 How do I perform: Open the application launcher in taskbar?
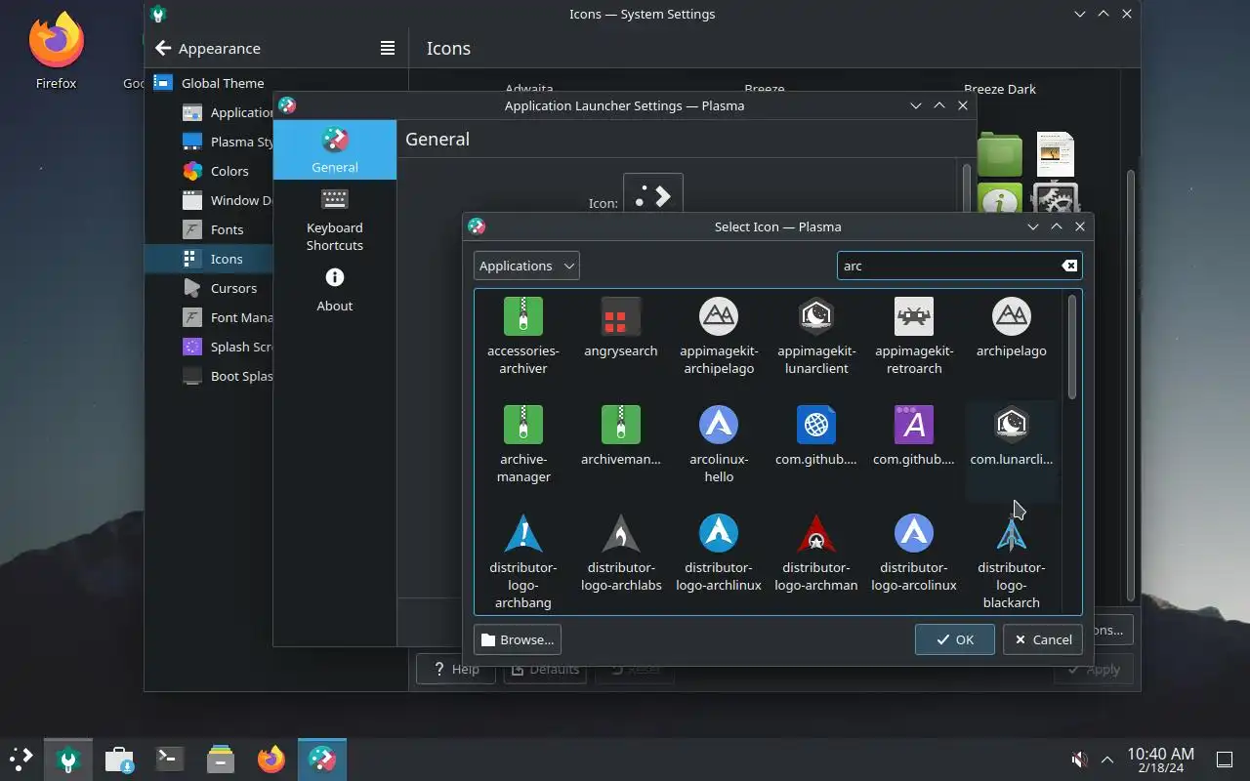point(21,759)
